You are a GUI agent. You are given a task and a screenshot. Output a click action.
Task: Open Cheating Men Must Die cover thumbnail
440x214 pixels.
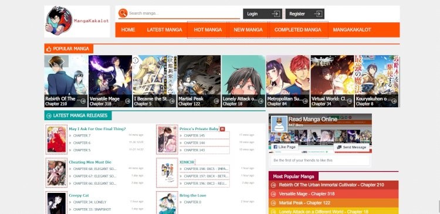(56, 173)
